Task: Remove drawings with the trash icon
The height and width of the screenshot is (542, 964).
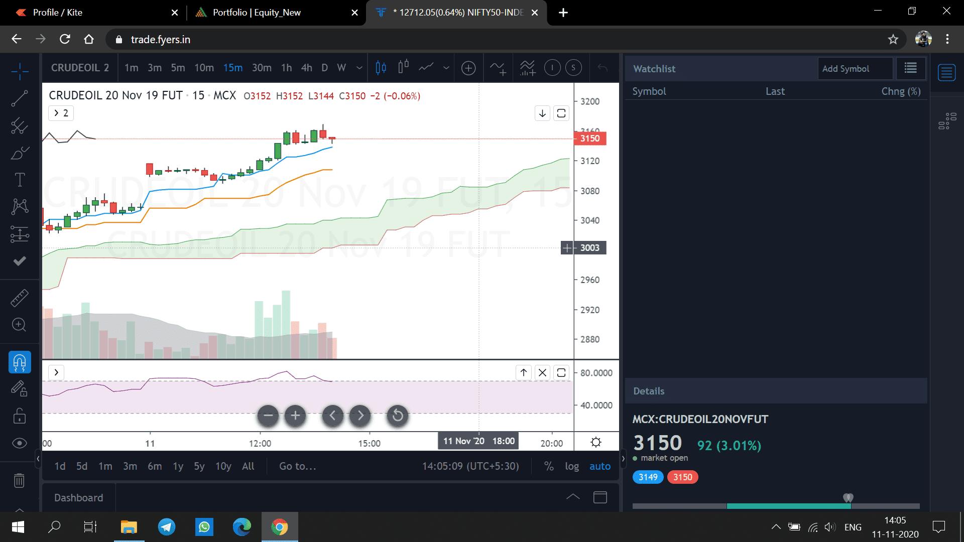Action: click(19, 480)
